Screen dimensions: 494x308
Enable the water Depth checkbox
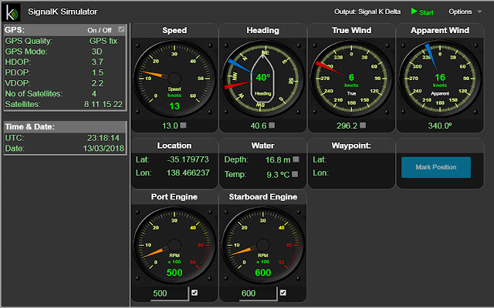296,159
